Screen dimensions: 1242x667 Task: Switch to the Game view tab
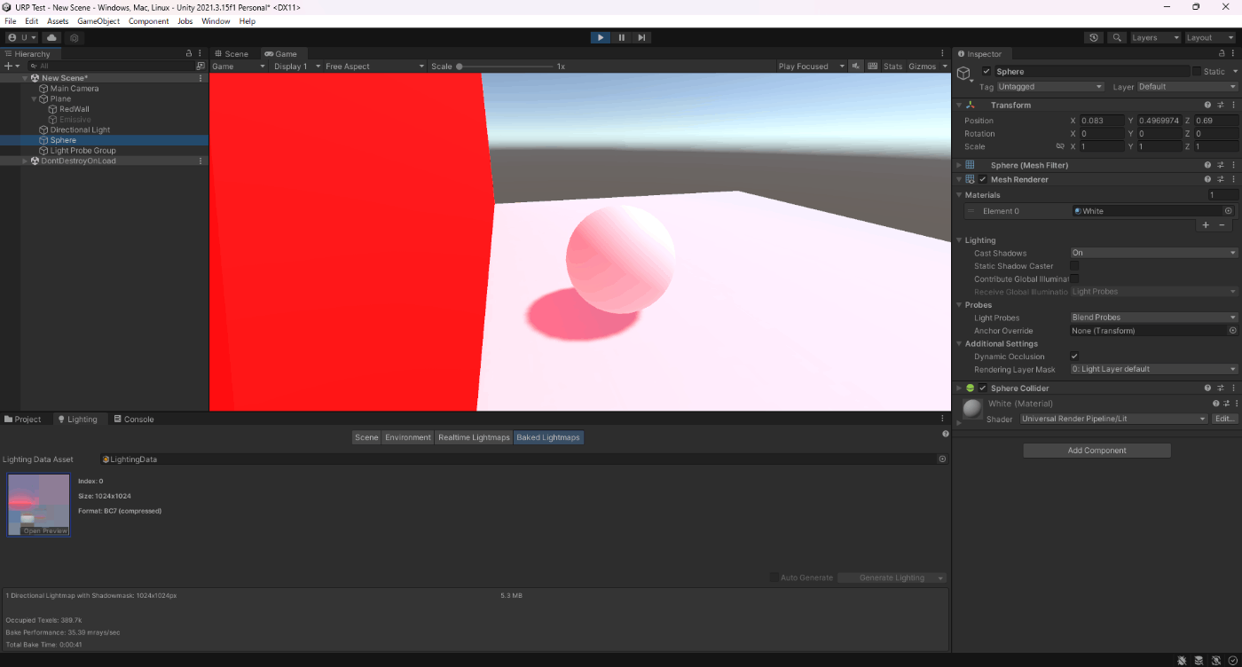click(280, 54)
